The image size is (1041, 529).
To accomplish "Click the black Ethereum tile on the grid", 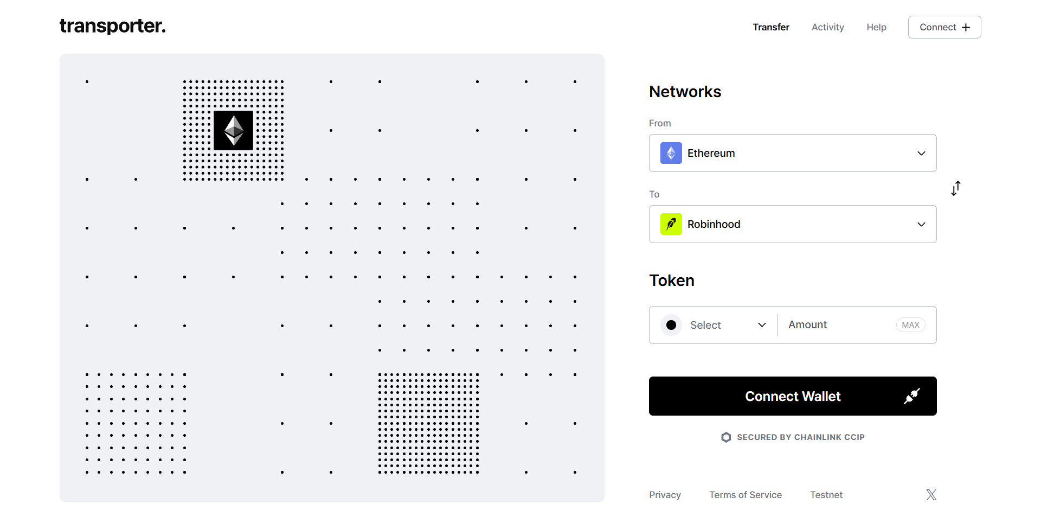I will click(x=233, y=130).
